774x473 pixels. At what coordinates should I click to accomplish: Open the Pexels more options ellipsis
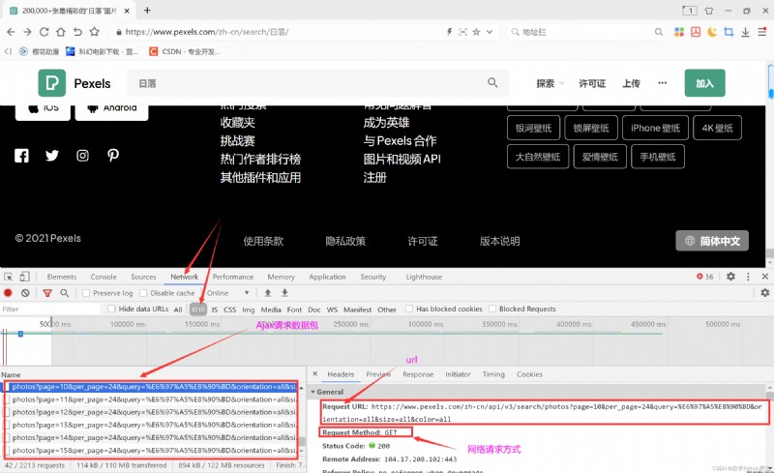click(663, 83)
